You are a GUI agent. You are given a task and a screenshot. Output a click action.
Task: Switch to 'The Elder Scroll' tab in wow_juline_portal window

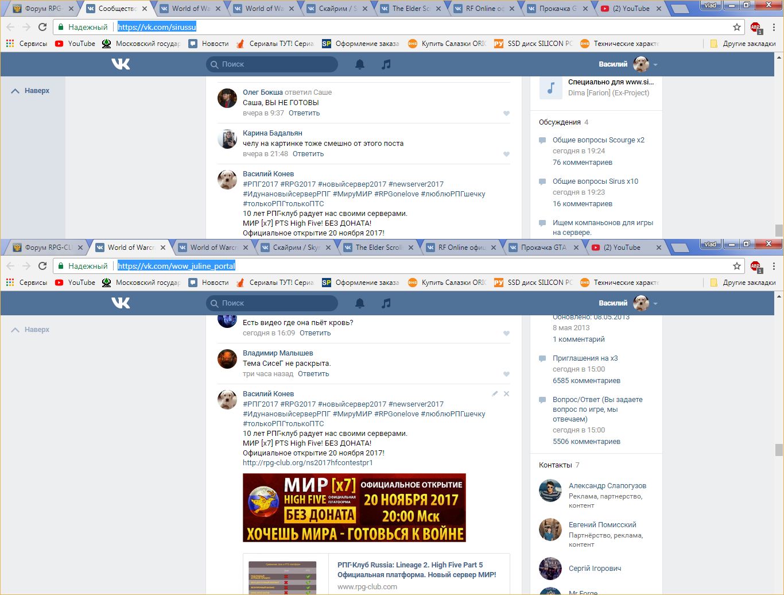[378, 248]
